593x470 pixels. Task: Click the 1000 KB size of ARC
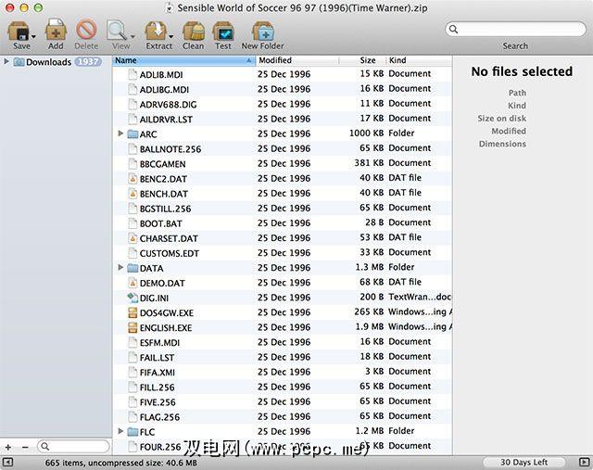click(x=366, y=133)
